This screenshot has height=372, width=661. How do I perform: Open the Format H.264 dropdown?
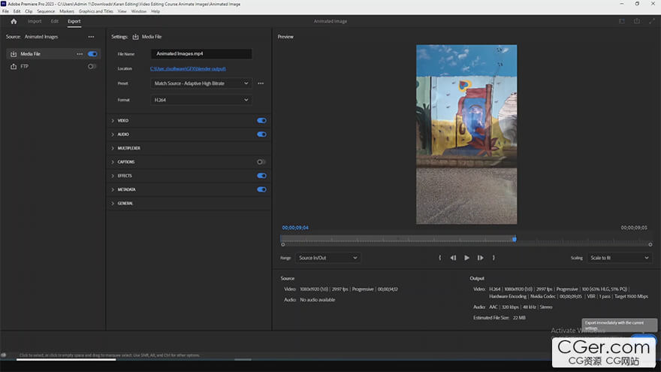pos(201,100)
